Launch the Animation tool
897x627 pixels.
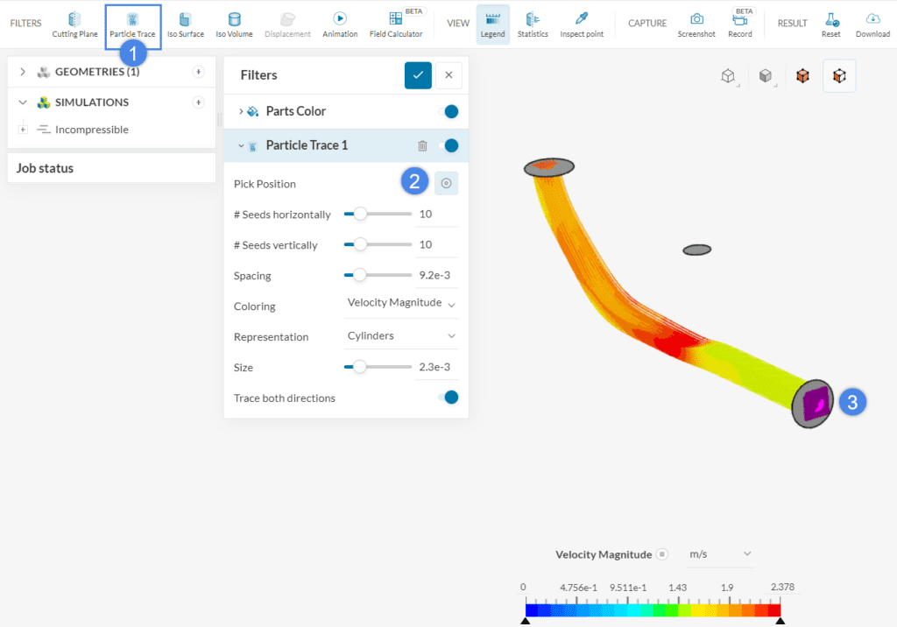[x=340, y=24]
